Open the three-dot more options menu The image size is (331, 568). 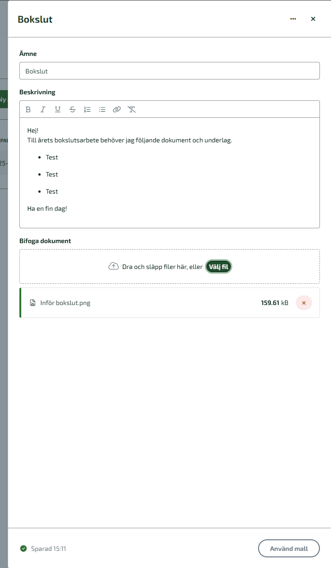pos(293,19)
